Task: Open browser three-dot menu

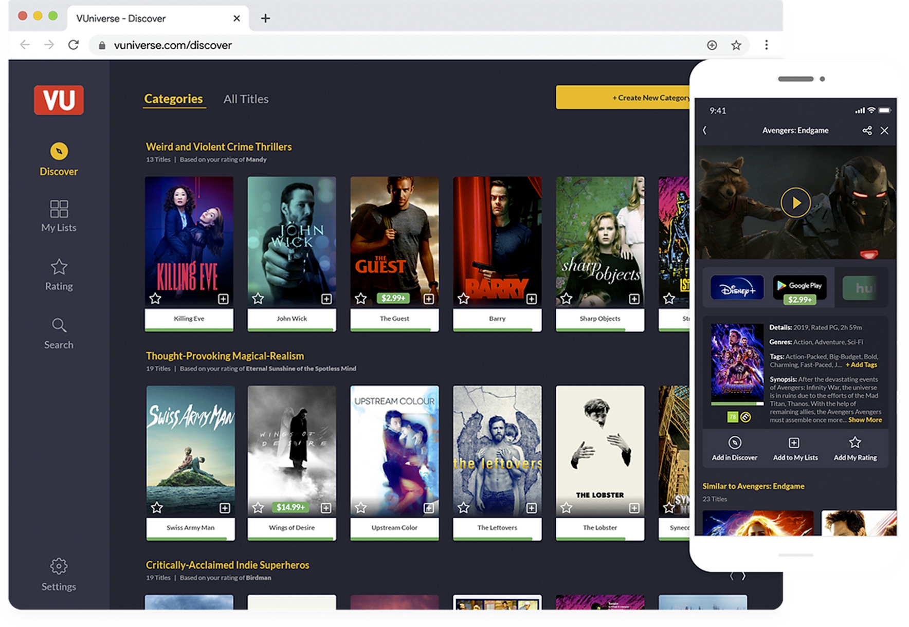Action: (x=766, y=45)
